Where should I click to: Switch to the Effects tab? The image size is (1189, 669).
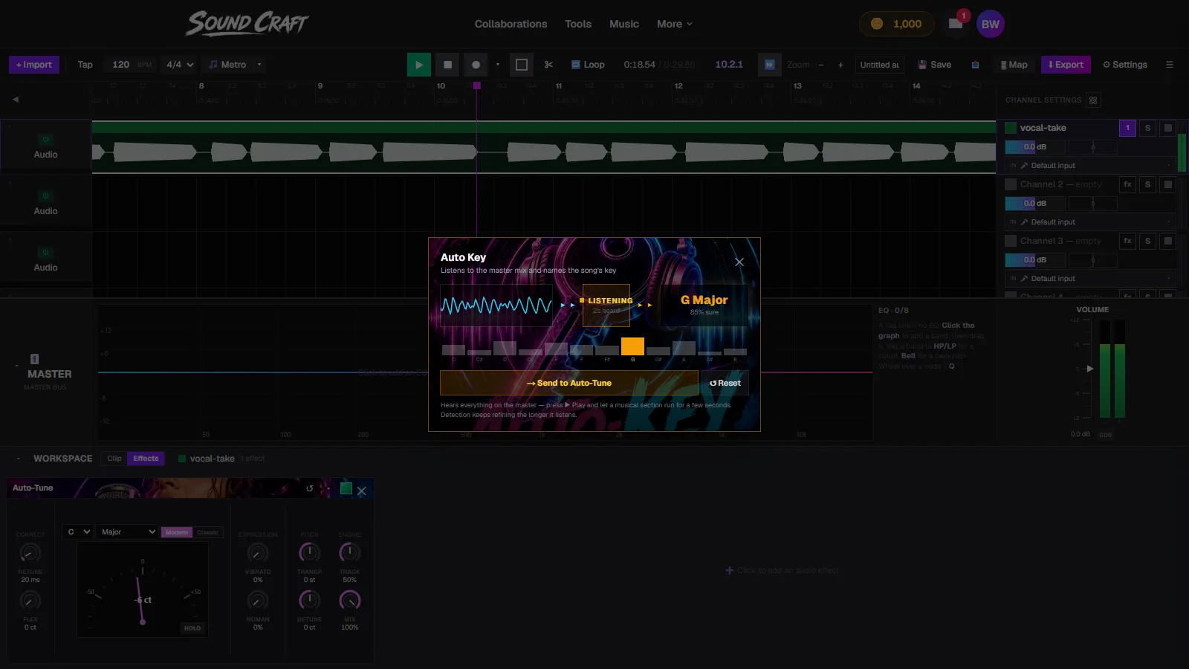coord(146,459)
